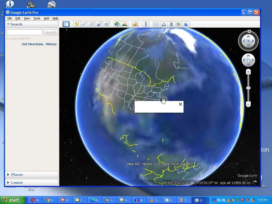The image size is (272, 204).
Task: Click the look-left arrow on the compass
Action: [244, 41]
